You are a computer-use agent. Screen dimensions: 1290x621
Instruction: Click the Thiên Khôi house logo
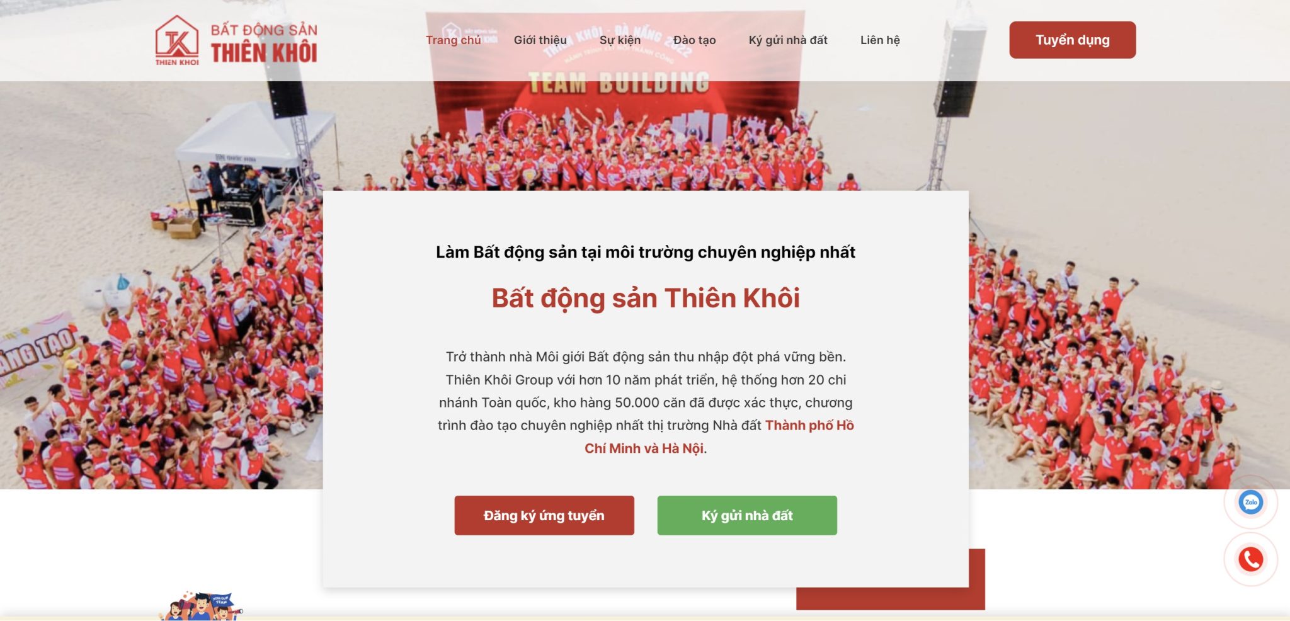click(177, 40)
